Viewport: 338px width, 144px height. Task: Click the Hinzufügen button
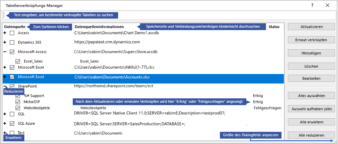tap(312, 53)
